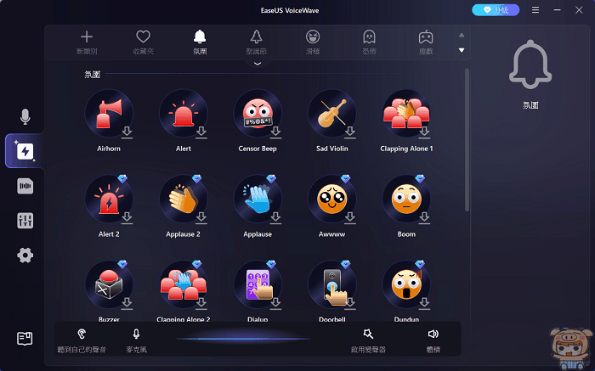Play the Clapping Alone 2 sound
This screenshot has height=371, width=595.
click(x=184, y=284)
